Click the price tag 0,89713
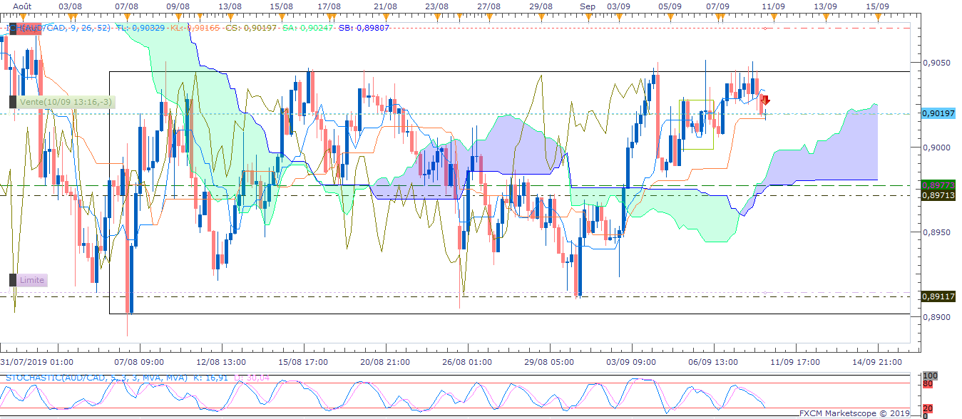 (938, 195)
